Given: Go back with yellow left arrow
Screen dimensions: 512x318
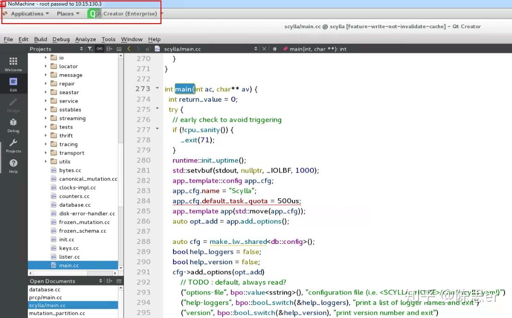Looking at the screenshot, I should [x=129, y=49].
